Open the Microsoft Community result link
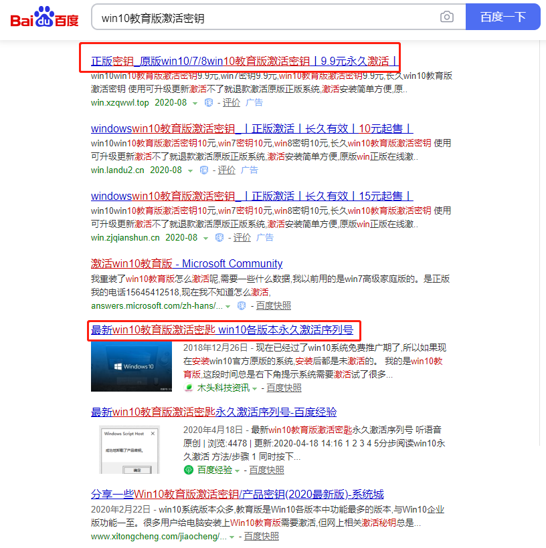The height and width of the screenshot is (548, 546). [x=187, y=263]
